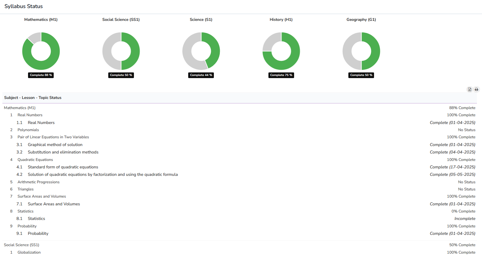Image resolution: width=482 pixels, height=256 pixels.
Task: Print the syllabus status report
Action: click(x=476, y=89)
